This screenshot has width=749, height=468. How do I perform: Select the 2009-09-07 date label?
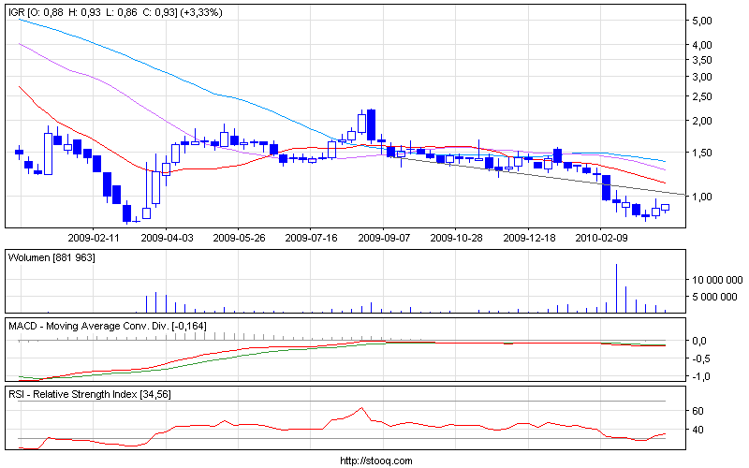(384, 238)
